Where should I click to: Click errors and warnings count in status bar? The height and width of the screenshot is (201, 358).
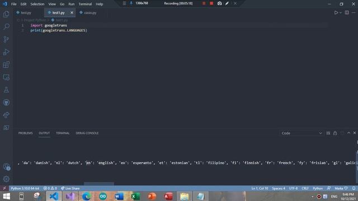(50, 189)
